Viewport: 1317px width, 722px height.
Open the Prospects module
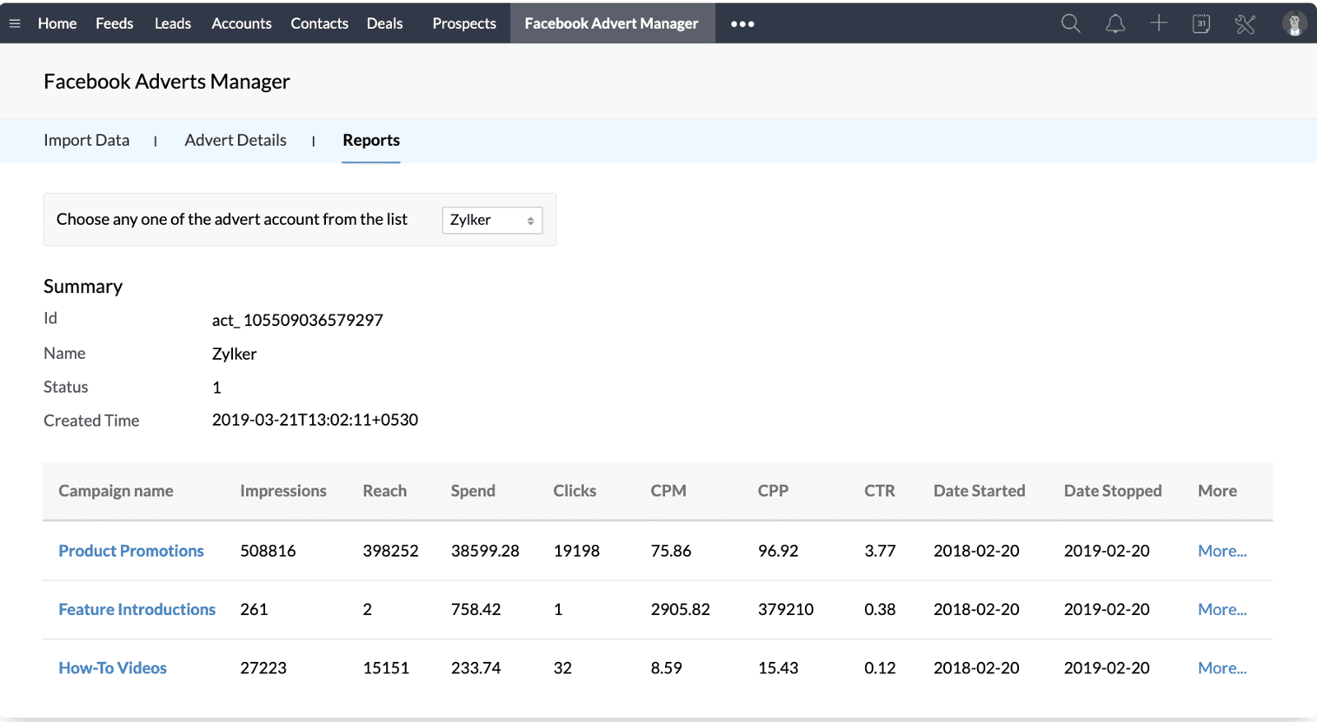tap(464, 24)
